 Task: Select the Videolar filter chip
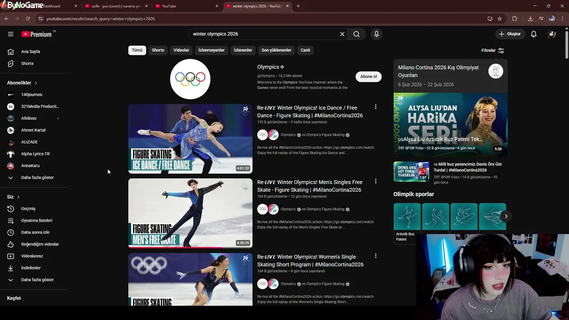(x=181, y=50)
